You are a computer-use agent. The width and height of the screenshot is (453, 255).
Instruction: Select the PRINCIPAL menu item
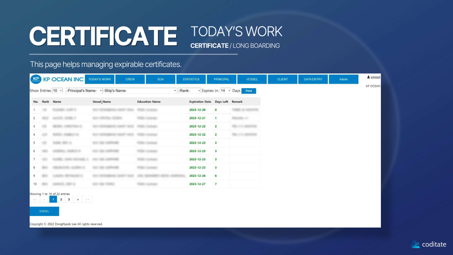click(222, 79)
